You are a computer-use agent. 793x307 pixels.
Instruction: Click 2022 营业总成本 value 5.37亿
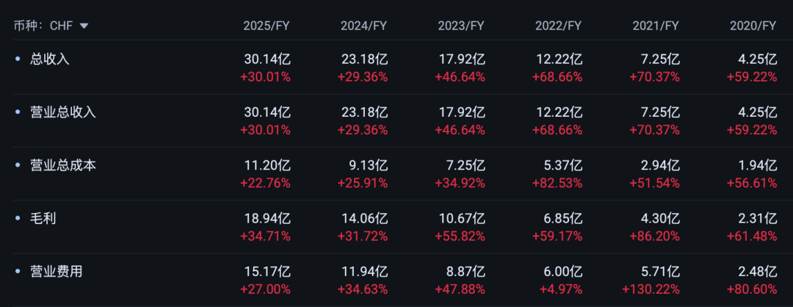click(562, 165)
